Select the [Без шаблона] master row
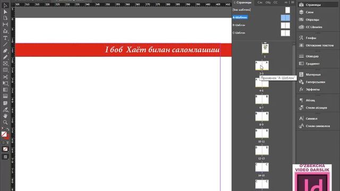 [261, 10]
